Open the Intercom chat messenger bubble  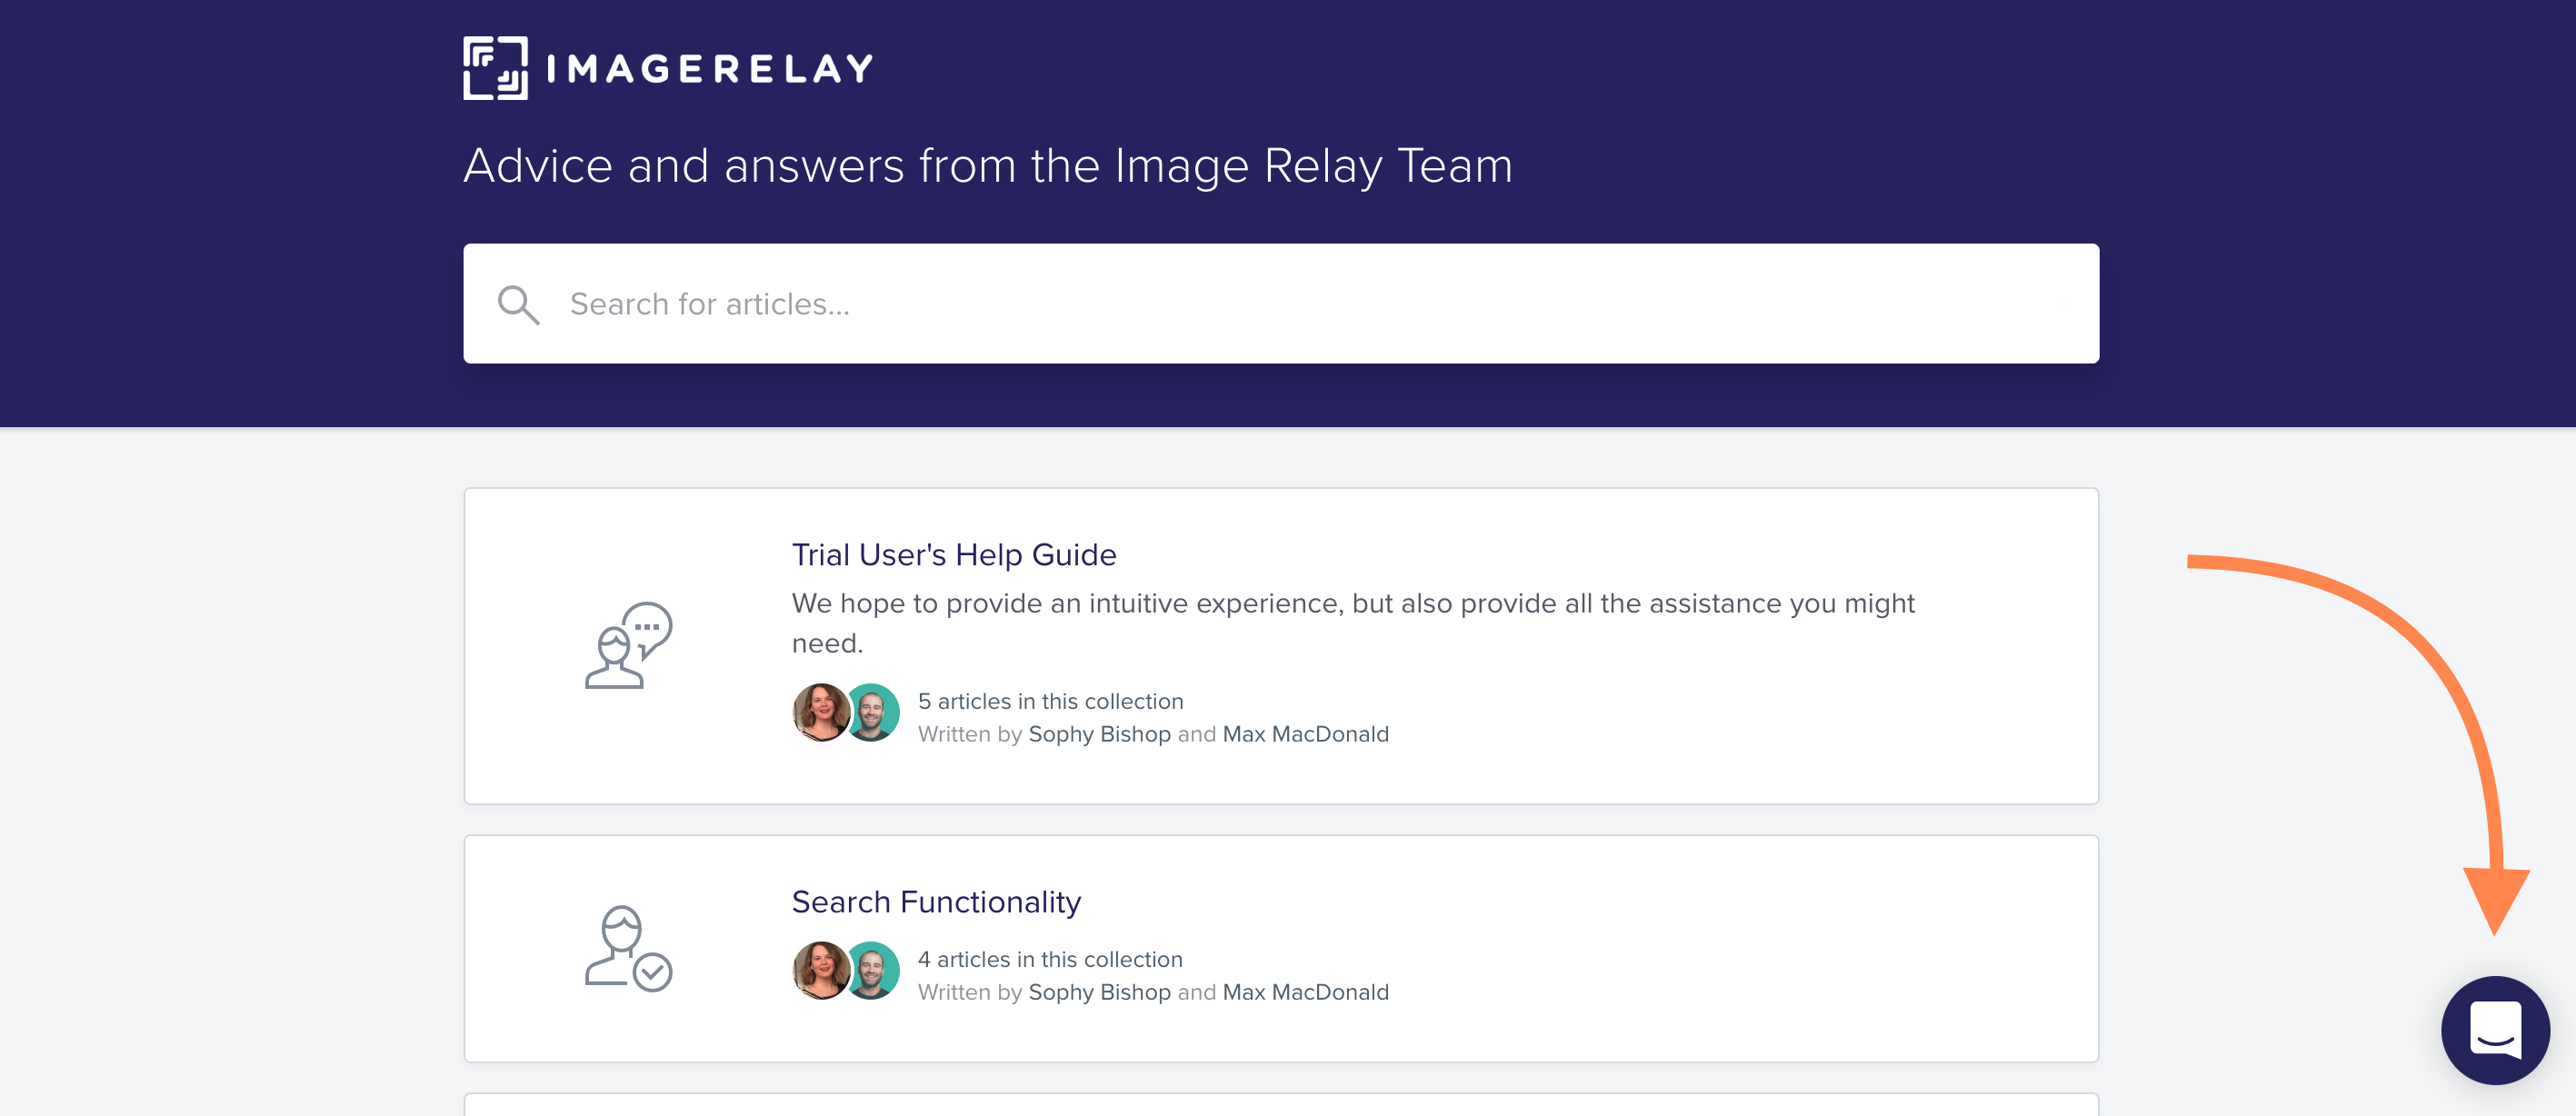2495,1030
